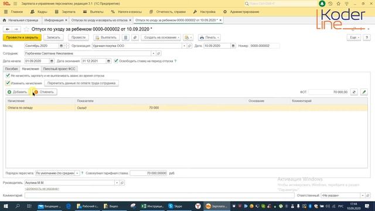Image resolution: width=375 pixels, height=211 pixels.
Task: Open Настройка menu
Action: coord(204,12)
